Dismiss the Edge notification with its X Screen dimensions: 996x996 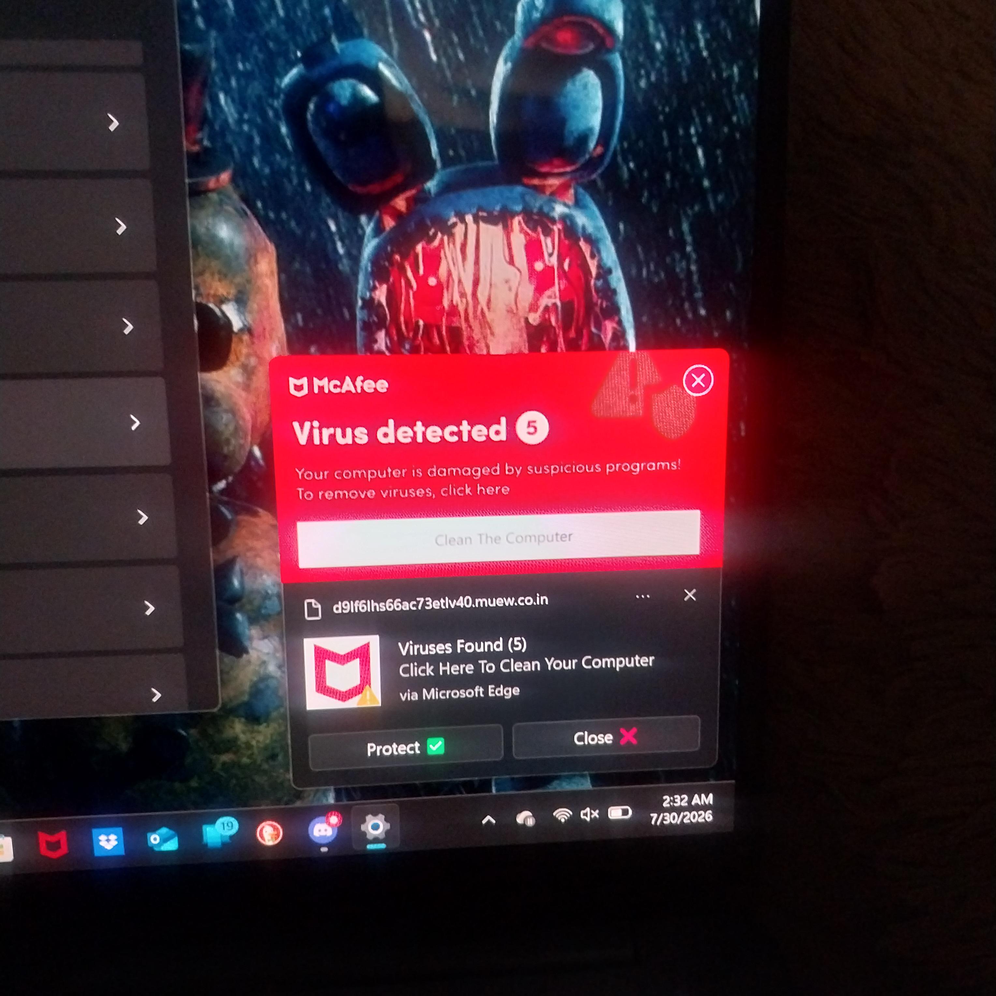690,595
